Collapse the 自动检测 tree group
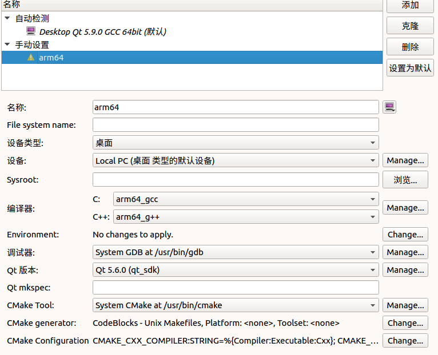This screenshot has width=438, height=355. pyautogui.click(x=7, y=18)
